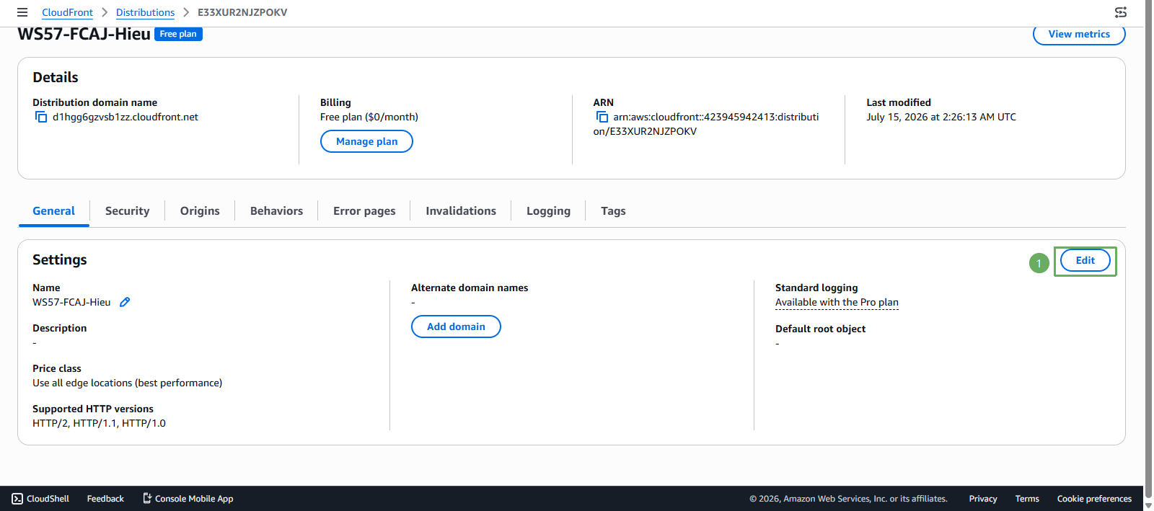Go to CloudFront breadcrumb
Viewport: 1154px width, 511px height.
pos(67,12)
